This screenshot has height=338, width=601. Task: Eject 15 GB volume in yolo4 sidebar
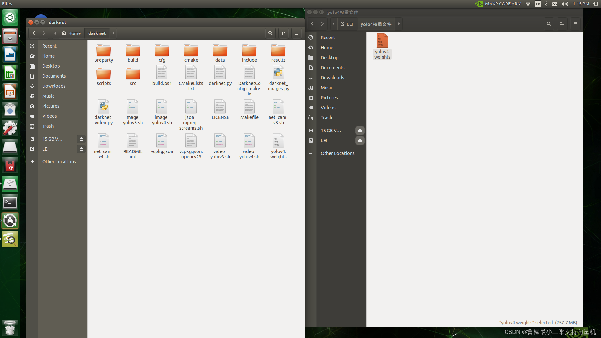(360, 131)
